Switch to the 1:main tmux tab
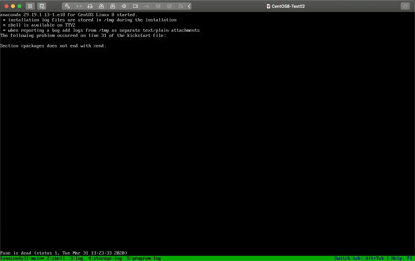 tap(36, 258)
